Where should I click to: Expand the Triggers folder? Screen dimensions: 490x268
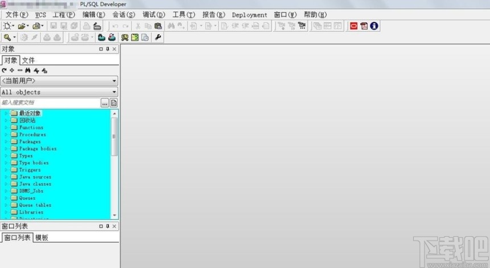[6, 170]
